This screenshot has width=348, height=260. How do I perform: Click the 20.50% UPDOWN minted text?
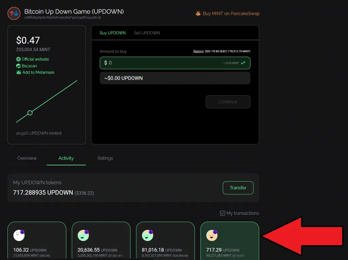point(39,133)
